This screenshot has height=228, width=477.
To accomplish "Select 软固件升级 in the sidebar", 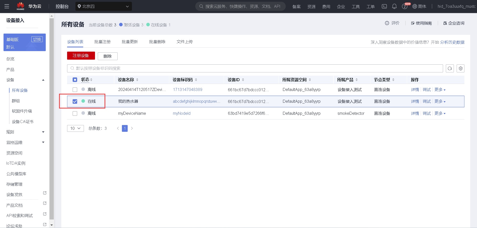I will point(22,111).
